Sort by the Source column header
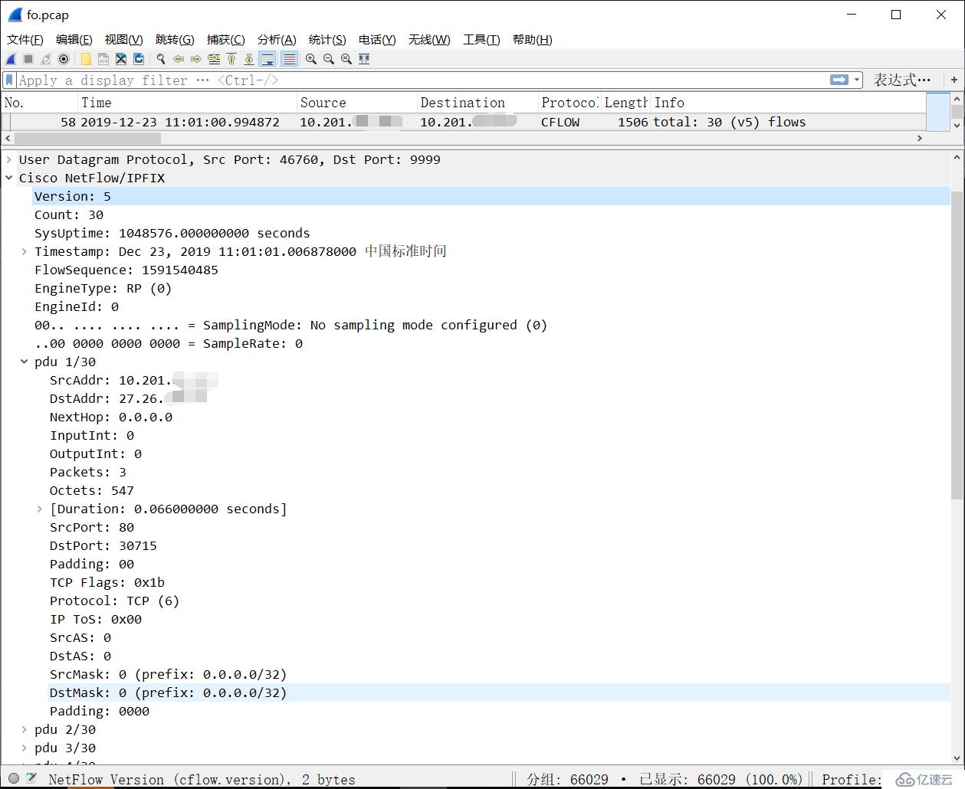The width and height of the screenshot is (965, 789). (x=356, y=103)
